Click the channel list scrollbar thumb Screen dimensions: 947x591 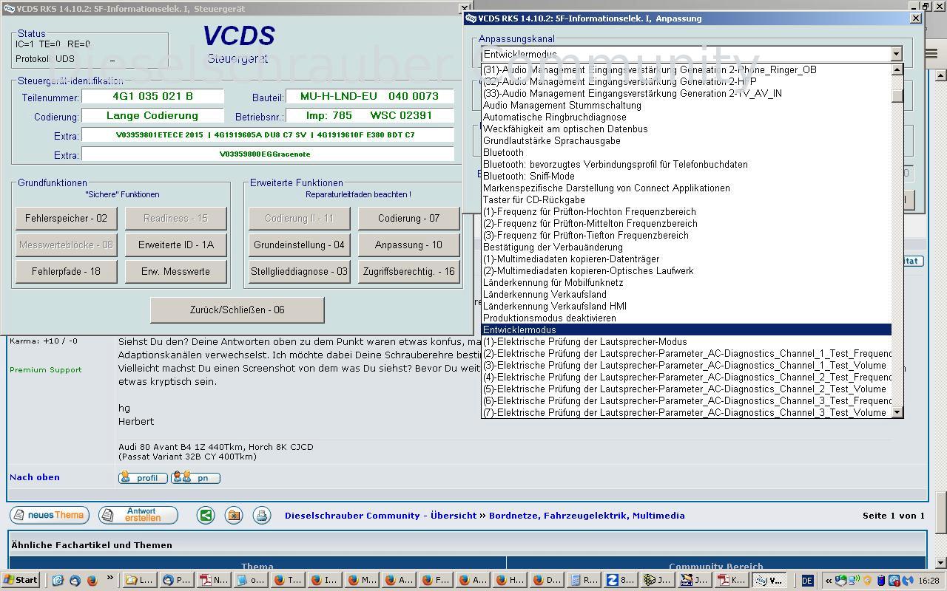[897, 96]
